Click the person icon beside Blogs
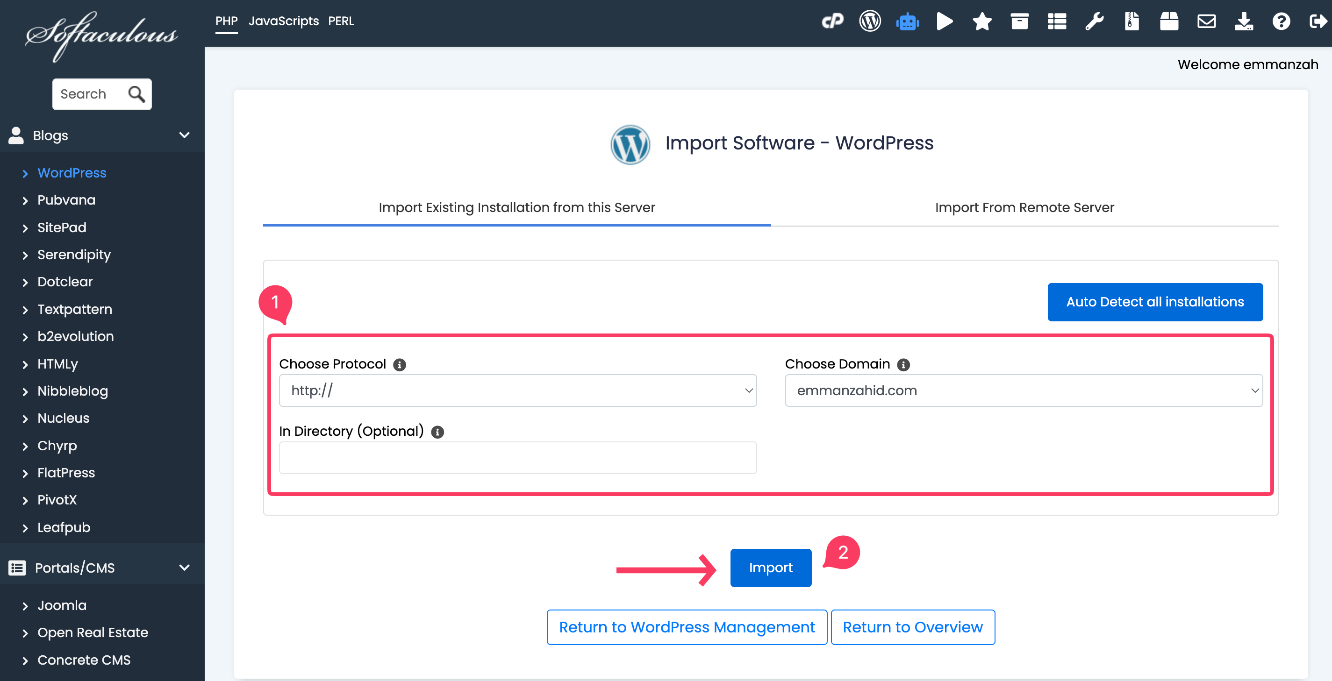Viewport: 1332px width, 681px height. pyautogui.click(x=16, y=135)
